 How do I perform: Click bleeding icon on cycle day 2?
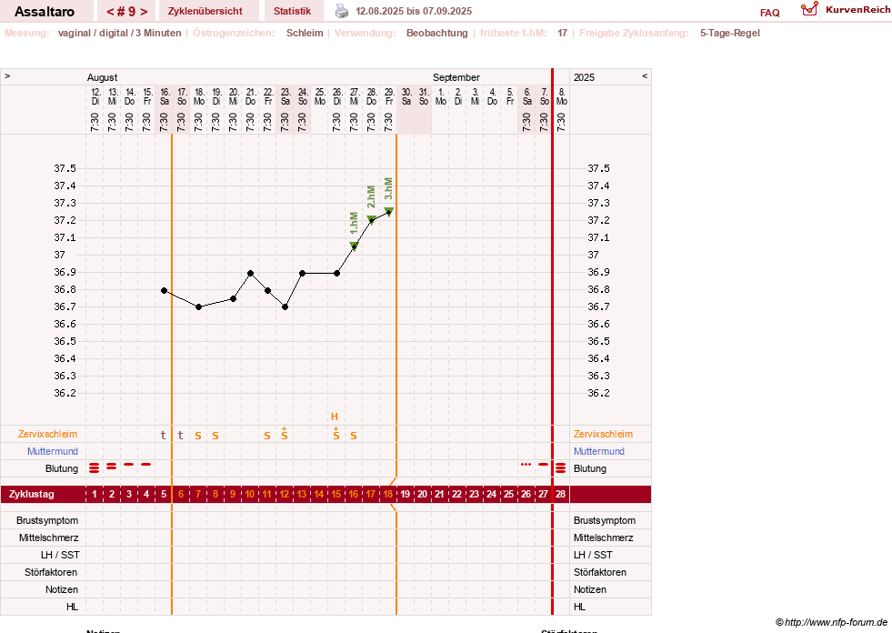pos(112,467)
